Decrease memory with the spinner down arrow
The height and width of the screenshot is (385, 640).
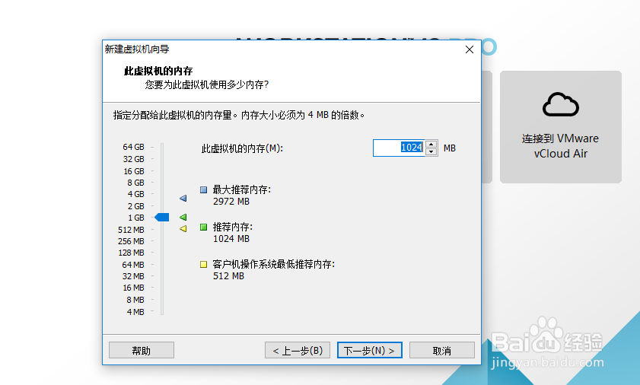tap(431, 152)
